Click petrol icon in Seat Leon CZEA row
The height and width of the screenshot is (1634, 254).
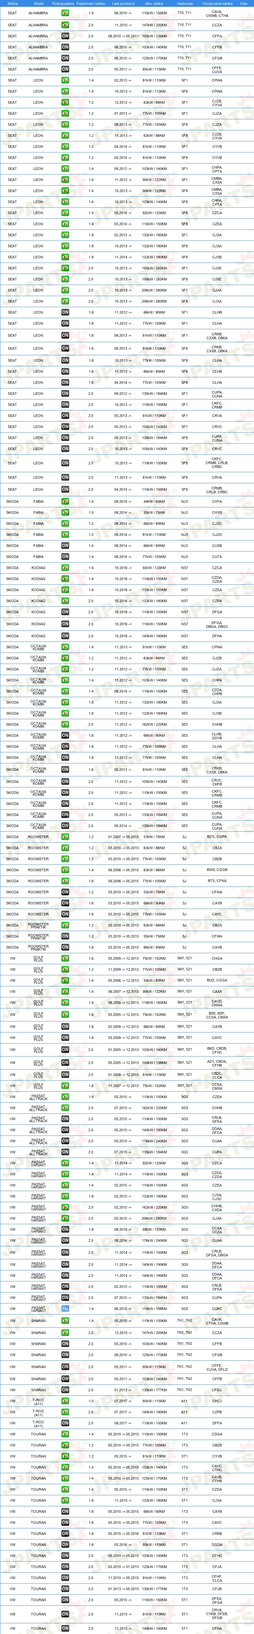(x=65, y=224)
